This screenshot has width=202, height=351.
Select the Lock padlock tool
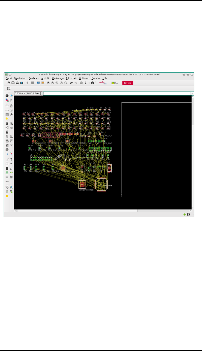pos(7,132)
